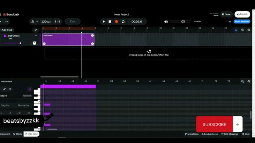This screenshot has width=255, height=143.
Task: Select the V velocity tool
Action: [10, 89]
